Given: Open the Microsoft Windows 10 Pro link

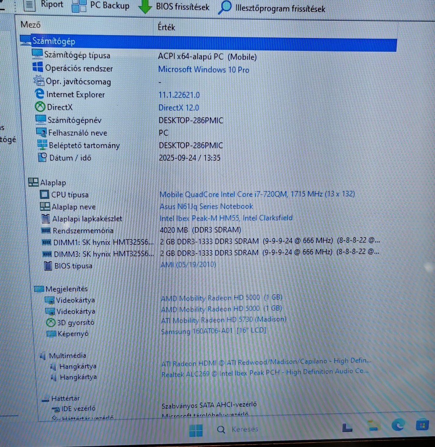Looking at the screenshot, I should (x=204, y=70).
